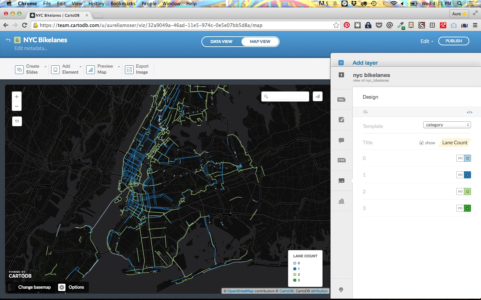Click the Create Slides icon
This screenshot has width=481, height=300.
click(x=19, y=69)
